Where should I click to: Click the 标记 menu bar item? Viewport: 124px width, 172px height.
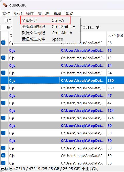18,13
